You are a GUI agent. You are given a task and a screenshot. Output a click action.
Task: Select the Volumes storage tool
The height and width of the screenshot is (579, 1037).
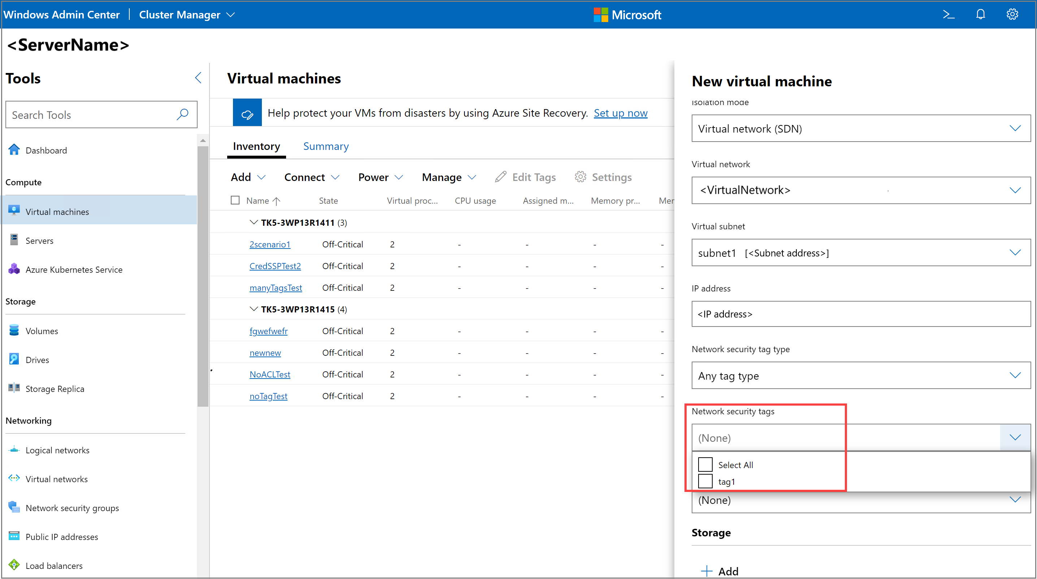click(x=42, y=330)
